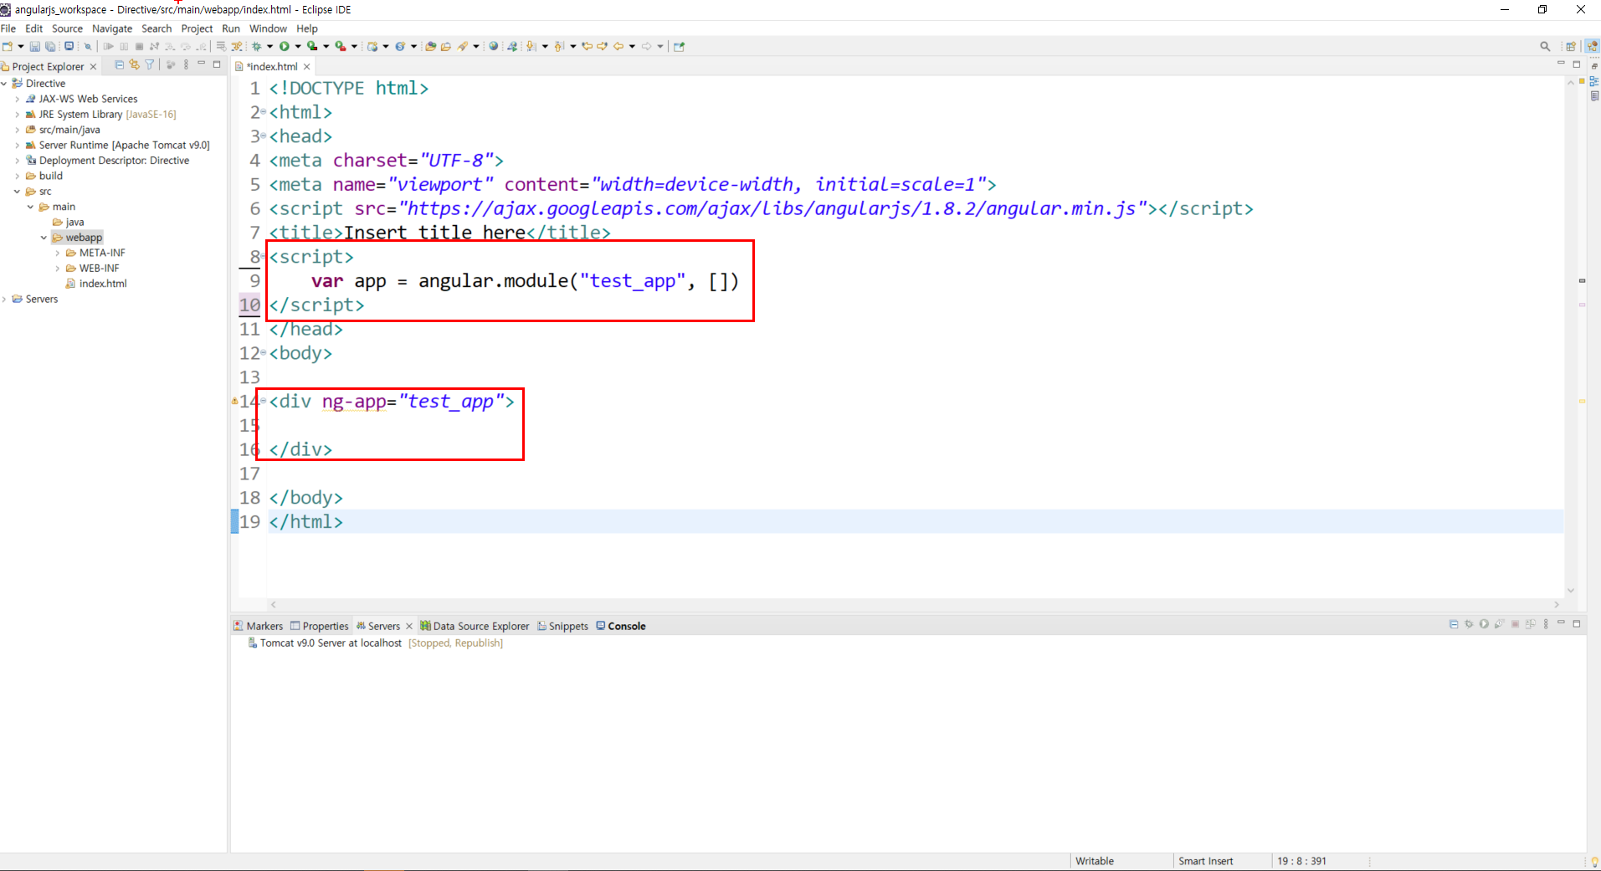This screenshot has height=871, width=1601.
Task: Open the Source menu
Action: coord(67,28)
